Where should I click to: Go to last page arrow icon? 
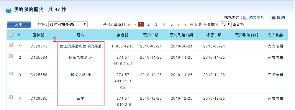(186, 24)
